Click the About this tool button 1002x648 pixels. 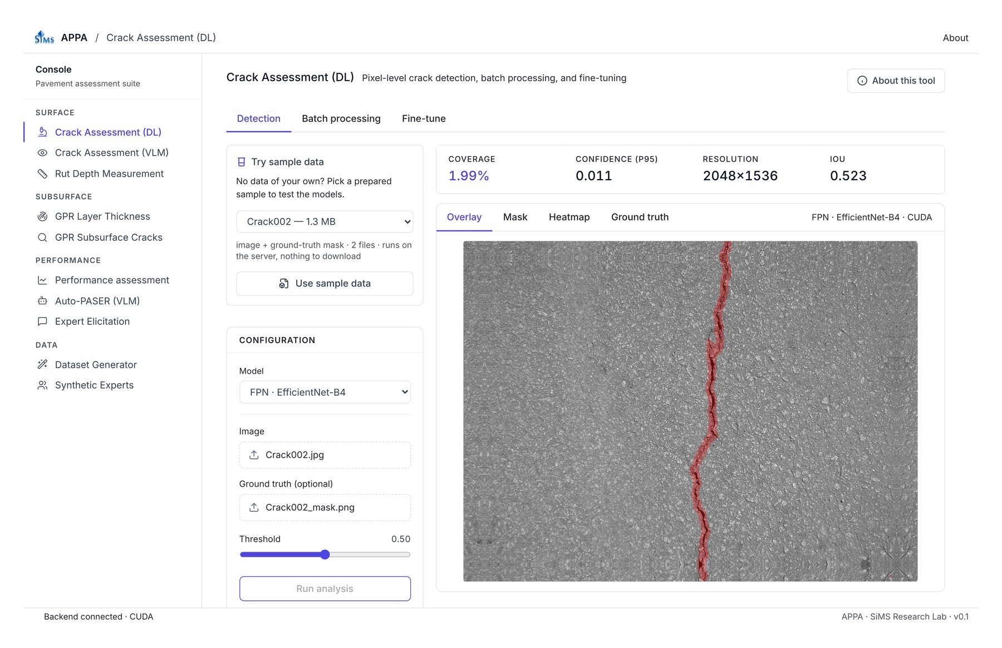pyautogui.click(x=896, y=81)
